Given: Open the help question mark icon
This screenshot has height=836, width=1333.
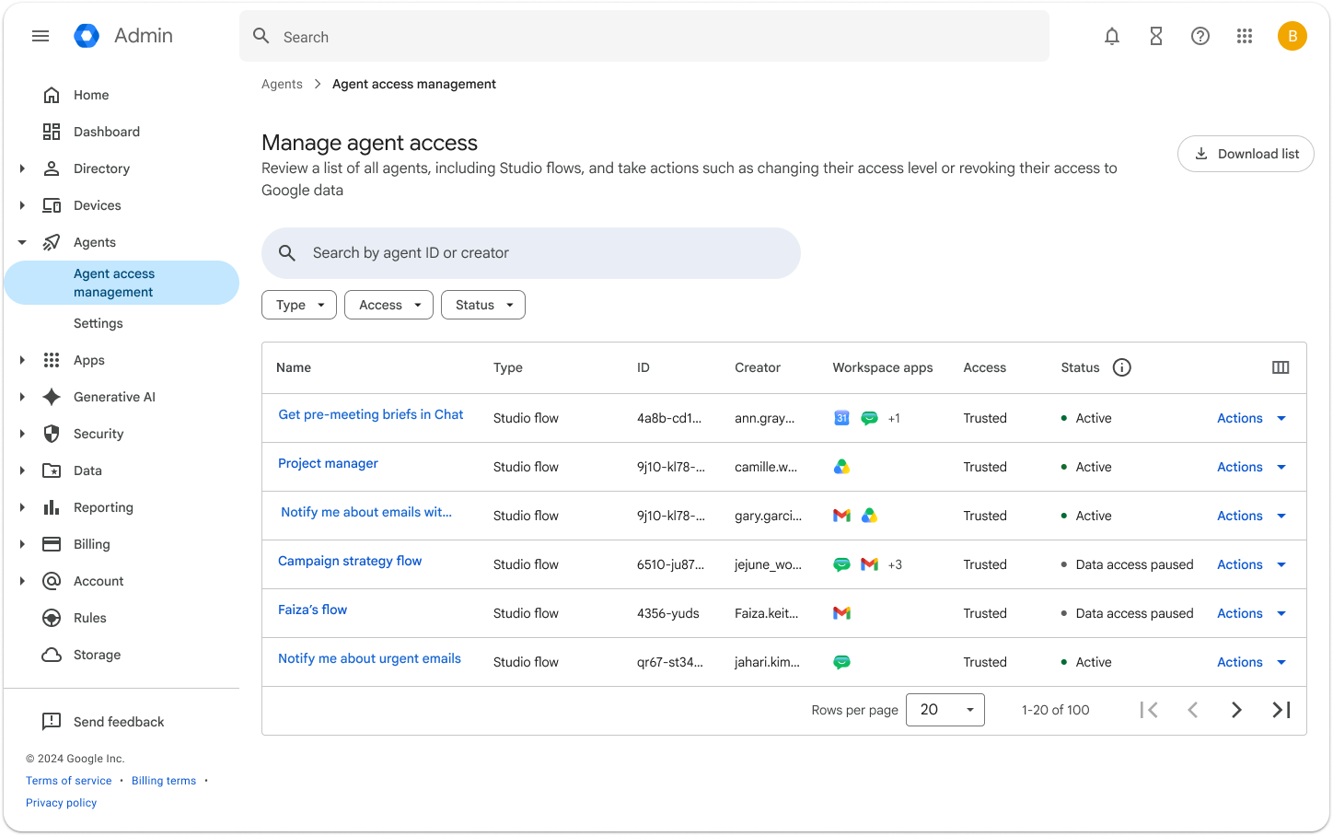Looking at the screenshot, I should point(1200,36).
